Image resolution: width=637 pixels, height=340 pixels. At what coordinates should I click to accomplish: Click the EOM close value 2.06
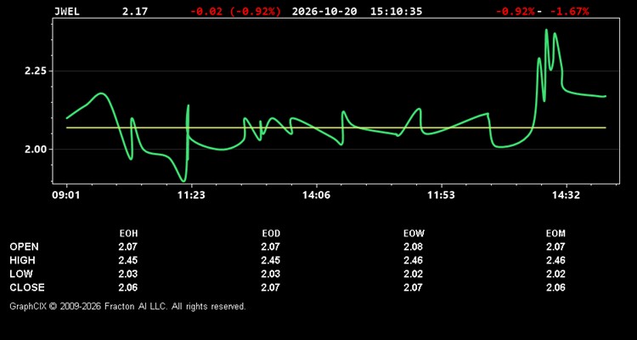tap(555, 287)
